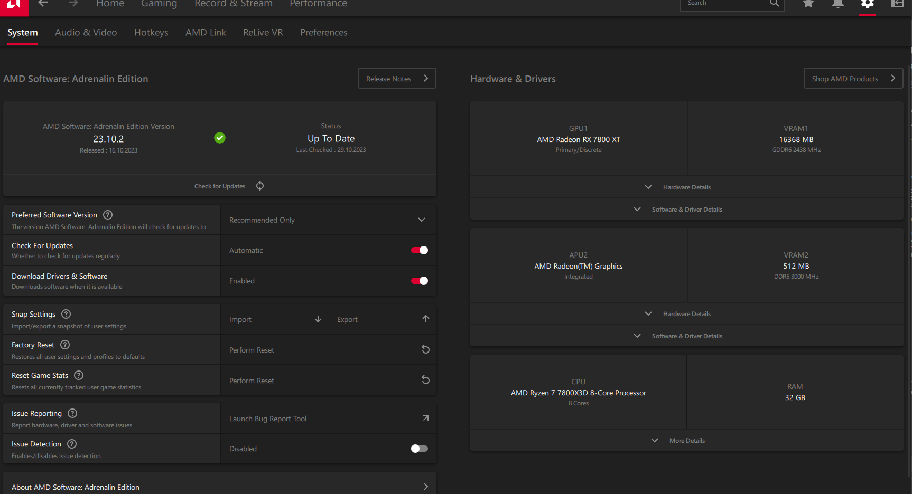Go back with the left arrow
This screenshot has width=912, height=494.
tap(43, 4)
